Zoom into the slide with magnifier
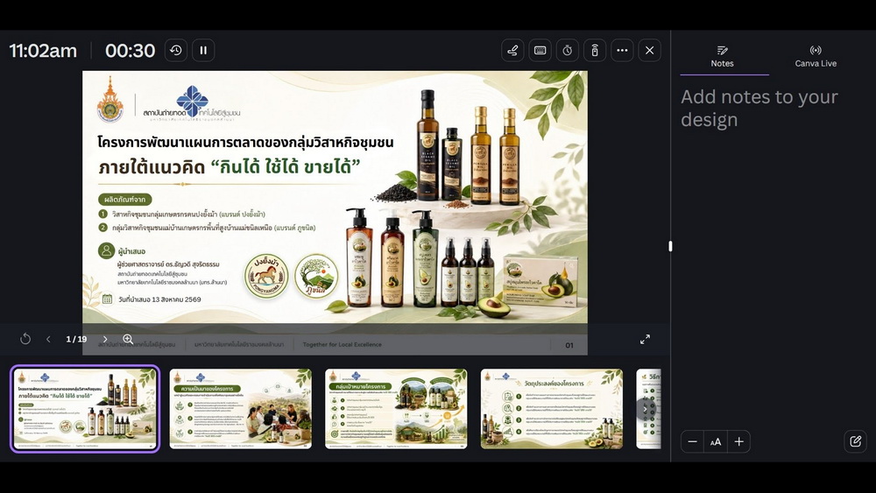Viewport: 876px width, 493px height. pyautogui.click(x=128, y=339)
